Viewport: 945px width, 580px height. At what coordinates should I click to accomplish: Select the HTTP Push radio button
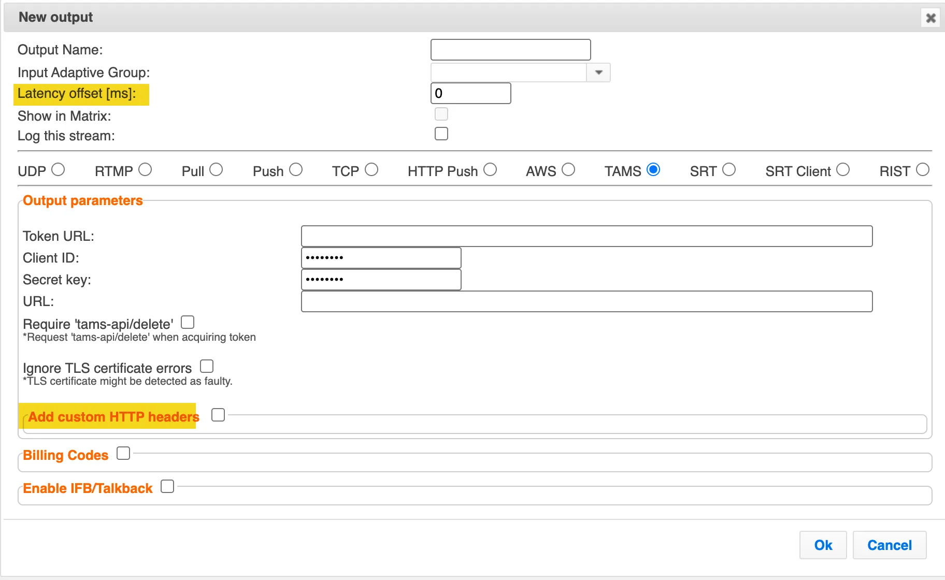[490, 170]
